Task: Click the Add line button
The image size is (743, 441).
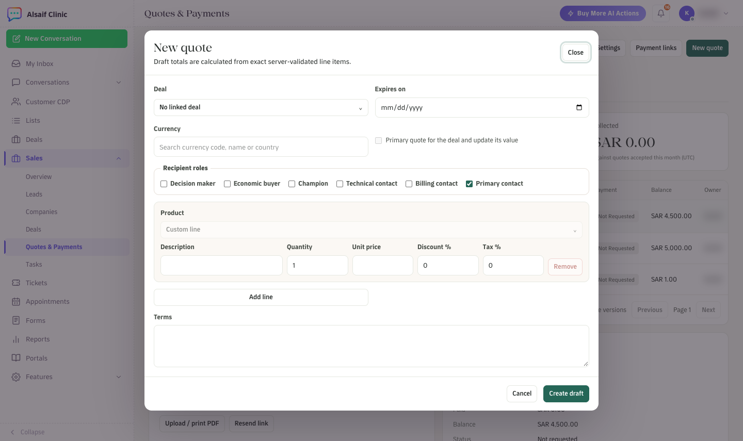Action: pos(261,297)
